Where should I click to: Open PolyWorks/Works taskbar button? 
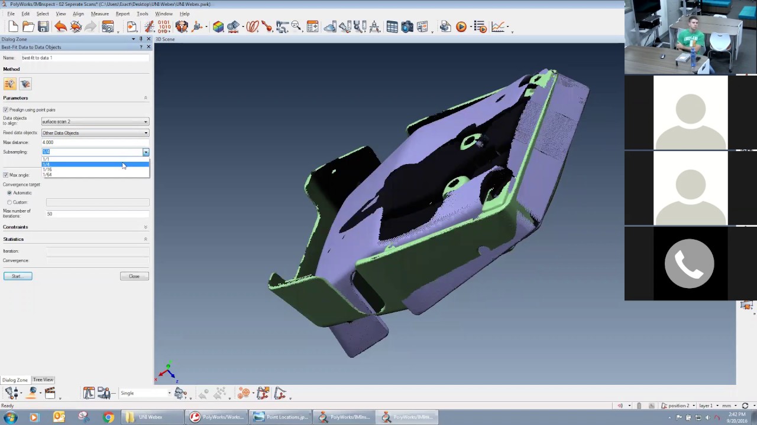click(x=217, y=417)
